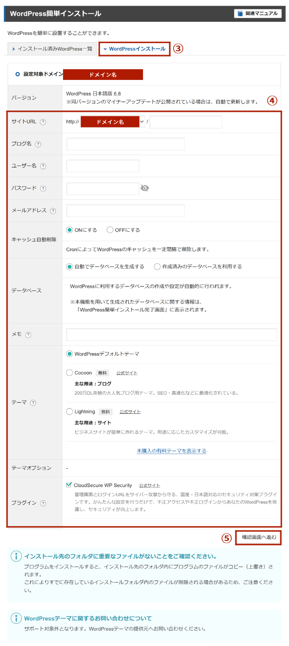The height and width of the screenshot is (646, 289).
Task: Click the help icon beside ユーザー名
Action: 43,166
